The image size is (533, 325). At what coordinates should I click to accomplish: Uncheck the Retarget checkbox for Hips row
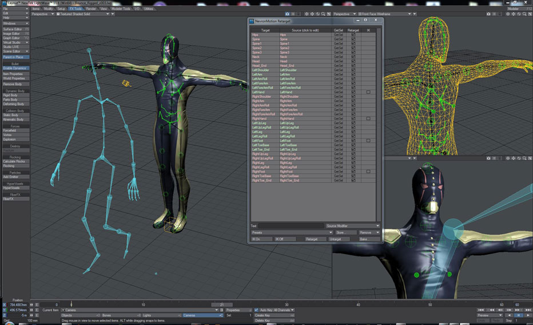(353, 35)
